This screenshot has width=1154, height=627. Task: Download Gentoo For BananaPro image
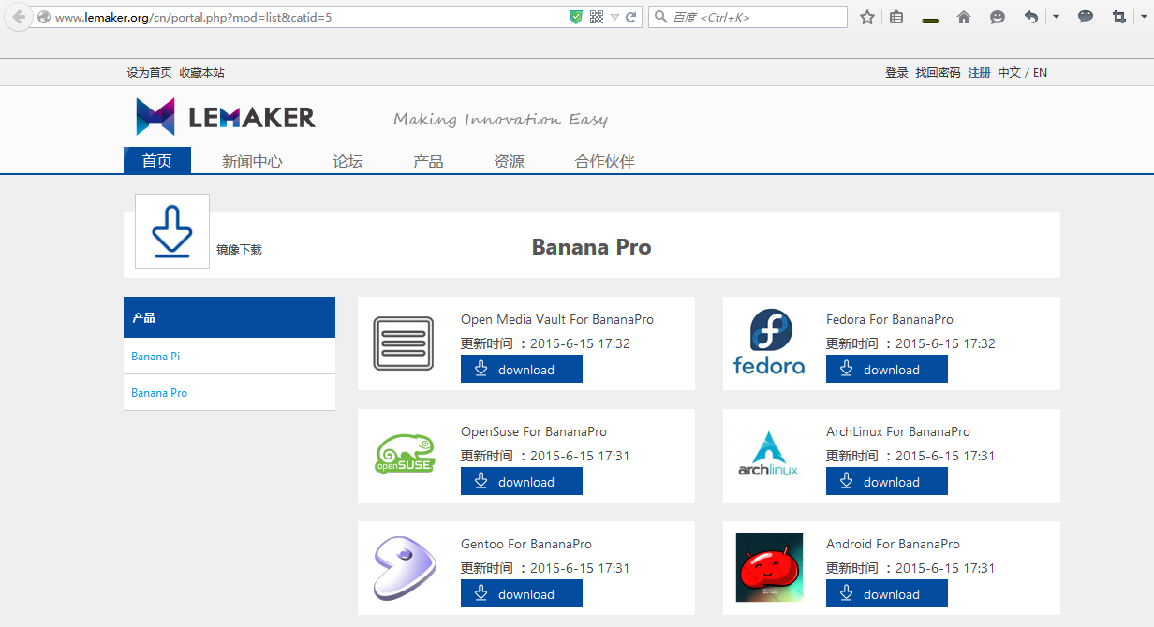pyautogui.click(x=522, y=593)
